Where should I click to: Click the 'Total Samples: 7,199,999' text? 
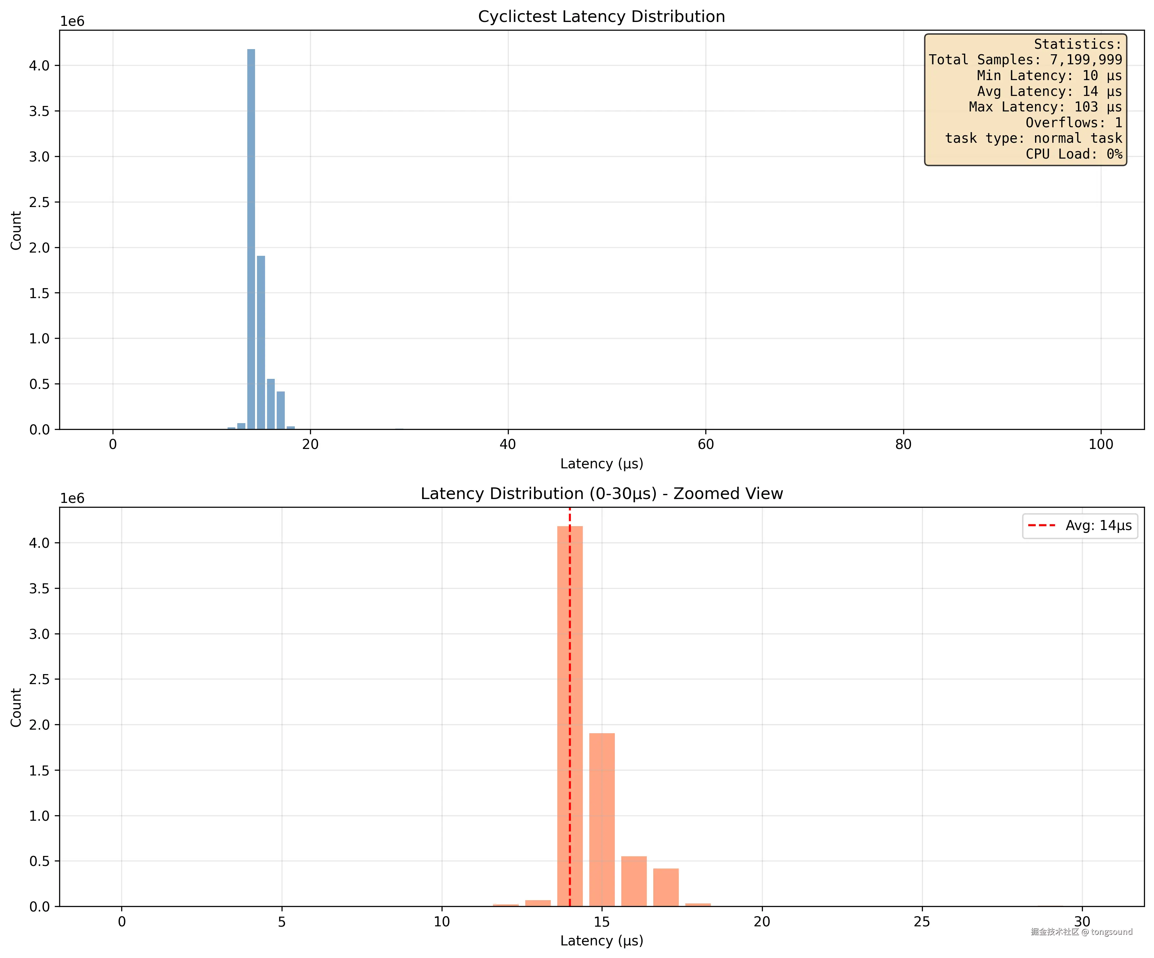click(1025, 60)
